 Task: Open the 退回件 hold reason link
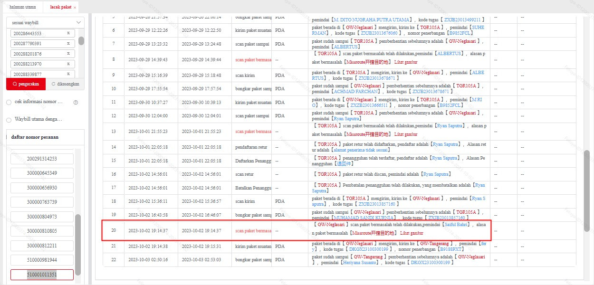click(x=345, y=163)
